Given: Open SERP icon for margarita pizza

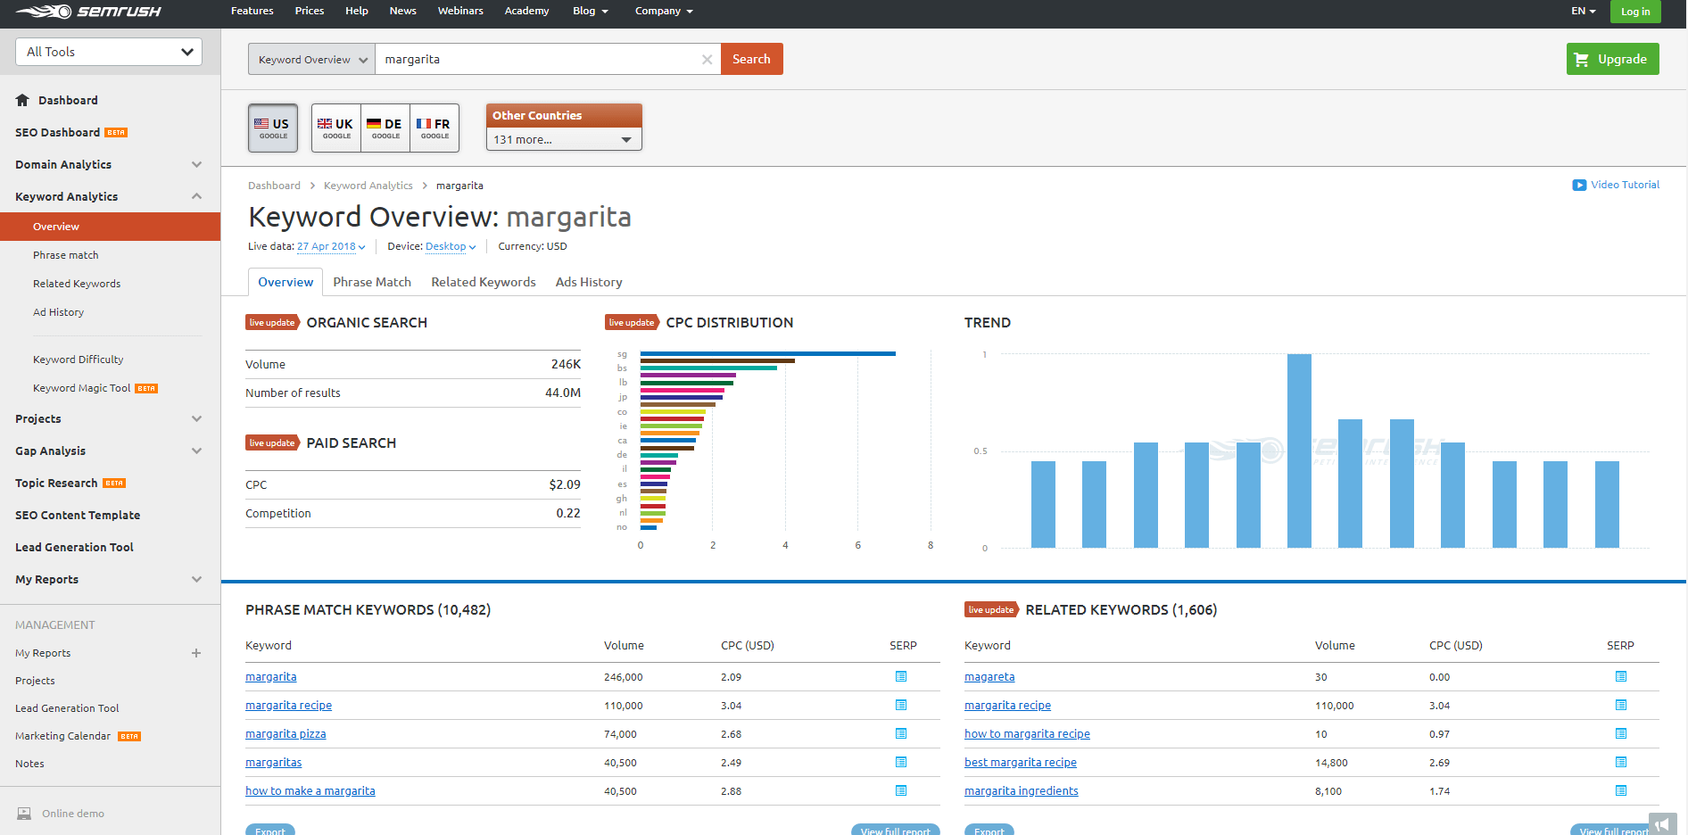Looking at the screenshot, I should pos(901,733).
